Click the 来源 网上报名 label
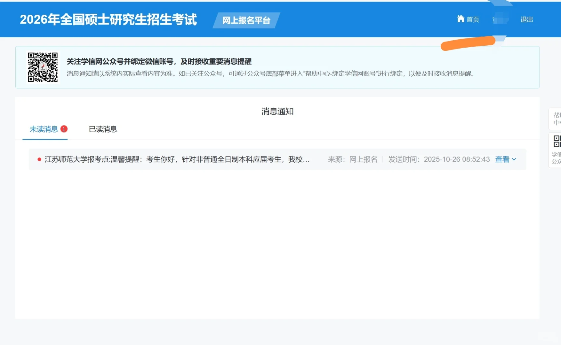Screen dimensions: 561x345 pyautogui.click(x=352, y=159)
